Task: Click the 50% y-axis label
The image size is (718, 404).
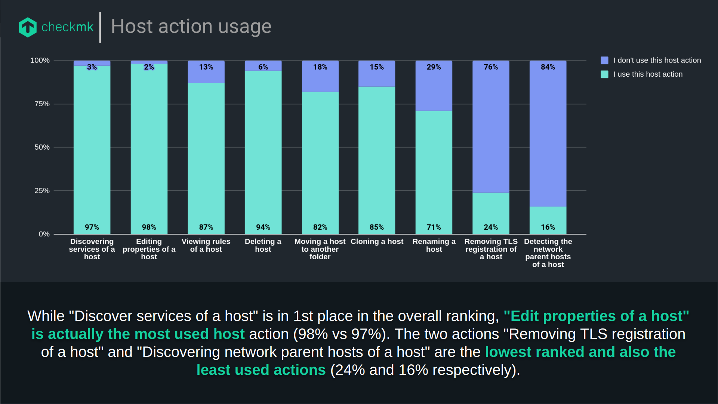Action: [x=42, y=147]
